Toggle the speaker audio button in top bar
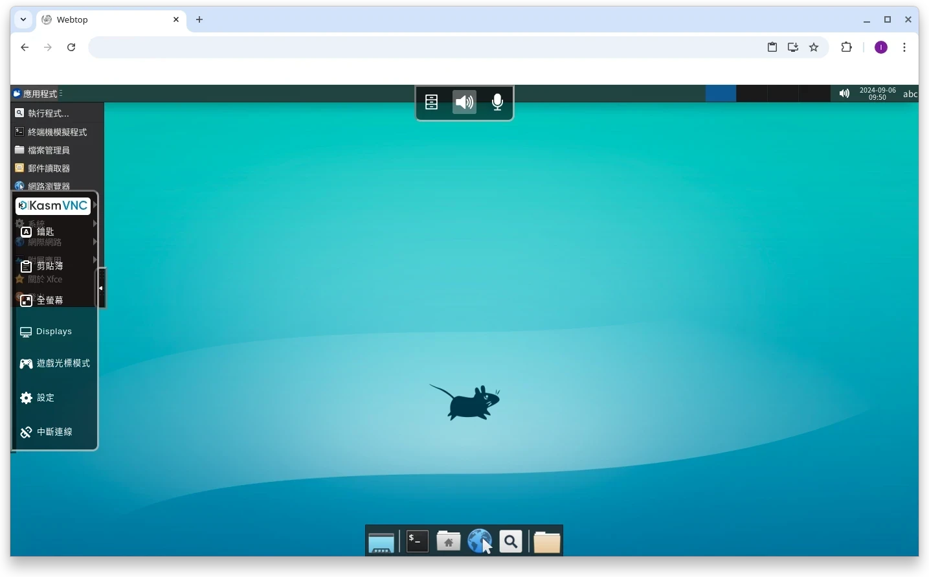Screen dimensions: 929x577 [464, 102]
